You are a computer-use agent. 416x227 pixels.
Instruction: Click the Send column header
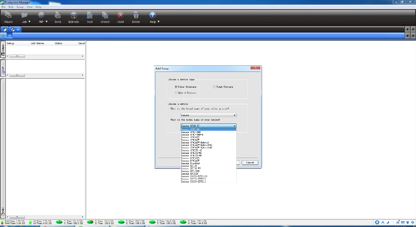(81, 43)
